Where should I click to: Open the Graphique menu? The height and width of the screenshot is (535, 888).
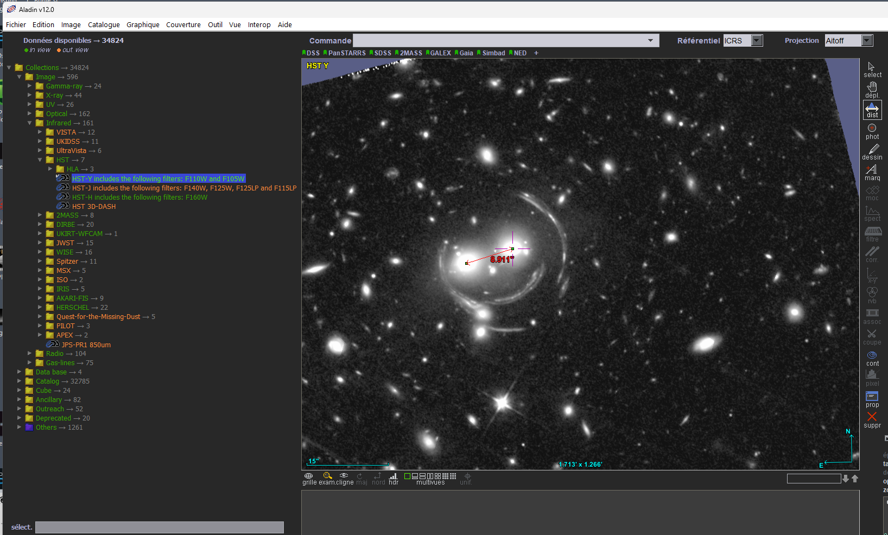(x=143, y=24)
